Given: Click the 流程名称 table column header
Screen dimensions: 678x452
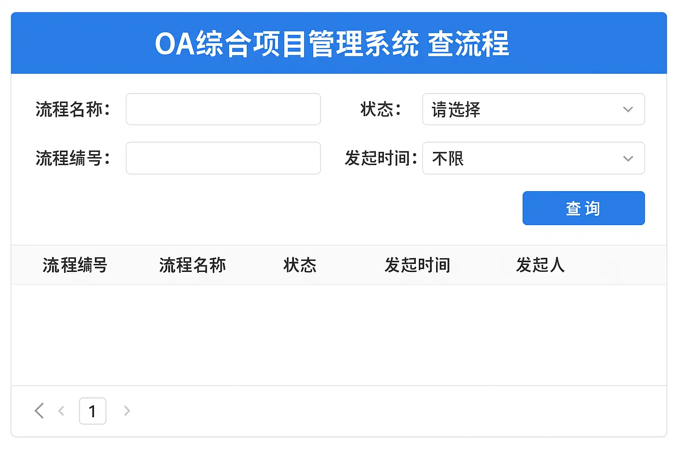Looking at the screenshot, I should [192, 265].
